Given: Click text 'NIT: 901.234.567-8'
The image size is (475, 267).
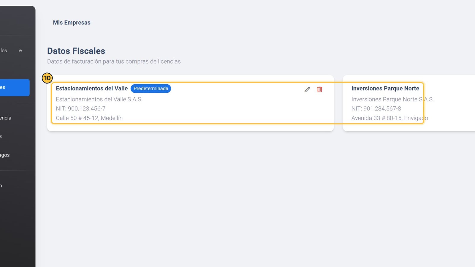Looking at the screenshot, I should (x=376, y=109).
